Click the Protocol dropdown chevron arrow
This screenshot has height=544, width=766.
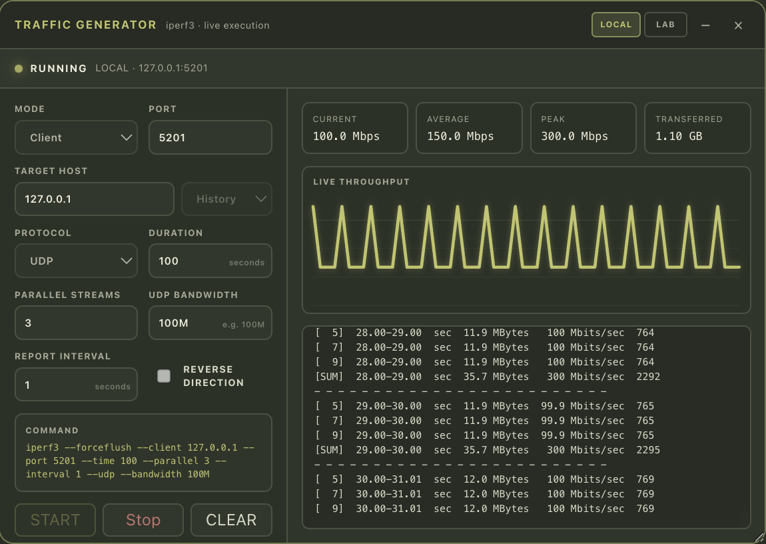click(x=126, y=261)
